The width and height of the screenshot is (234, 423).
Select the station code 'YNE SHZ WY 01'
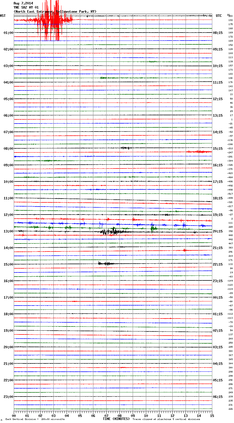pos(26,7)
